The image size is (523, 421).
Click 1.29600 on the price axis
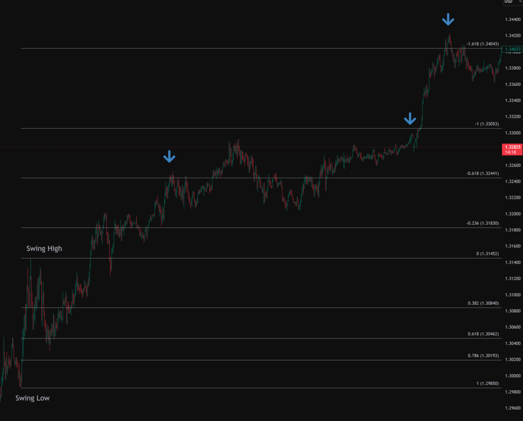tap(513, 408)
